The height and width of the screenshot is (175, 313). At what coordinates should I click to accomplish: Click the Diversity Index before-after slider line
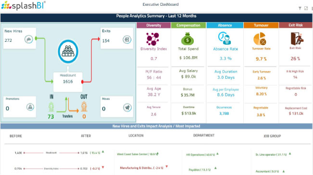coord(51,169)
